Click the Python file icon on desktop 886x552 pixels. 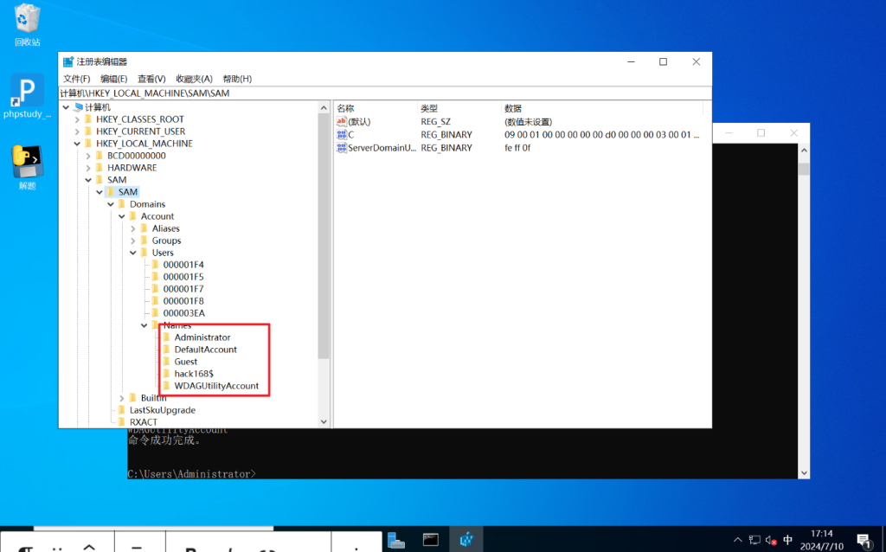coord(27,162)
